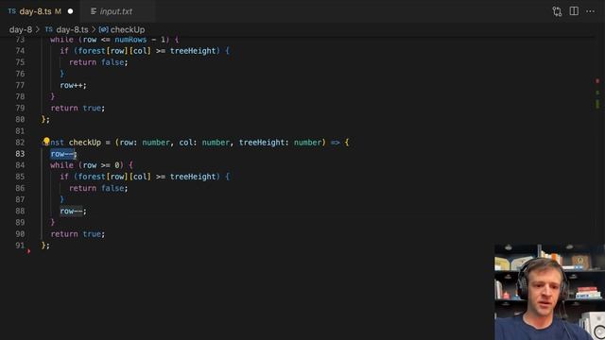The width and height of the screenshot is (605, 340).
Task: Click 'return false;' on line 75
Action: coord(98,62)
